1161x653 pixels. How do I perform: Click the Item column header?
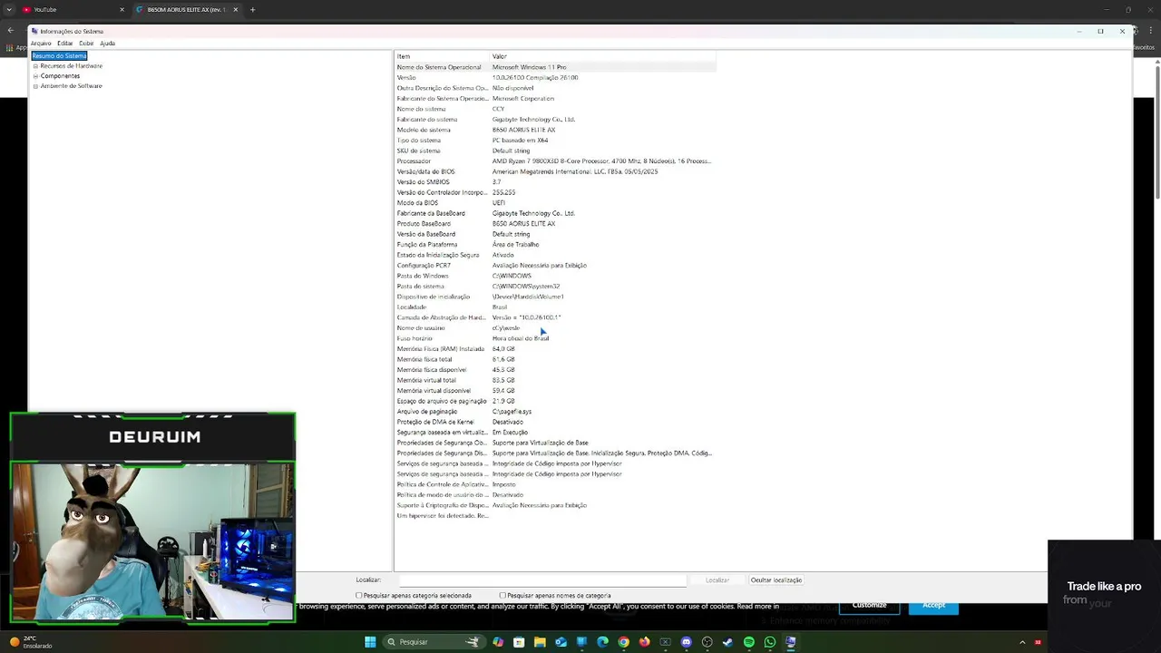tap(442, 56)
